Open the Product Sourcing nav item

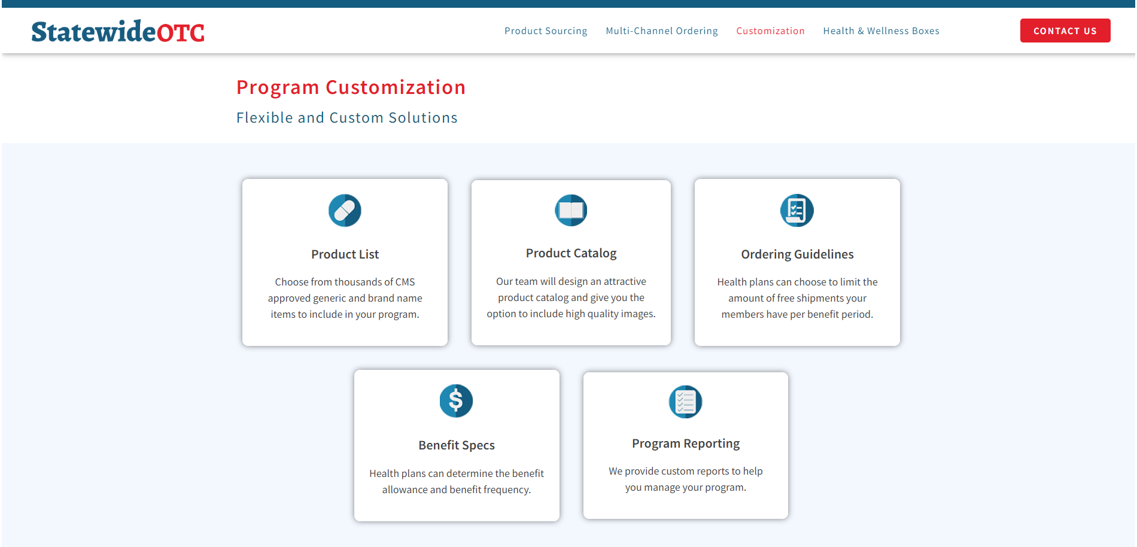pyautogui.click(x=546, y=31)
